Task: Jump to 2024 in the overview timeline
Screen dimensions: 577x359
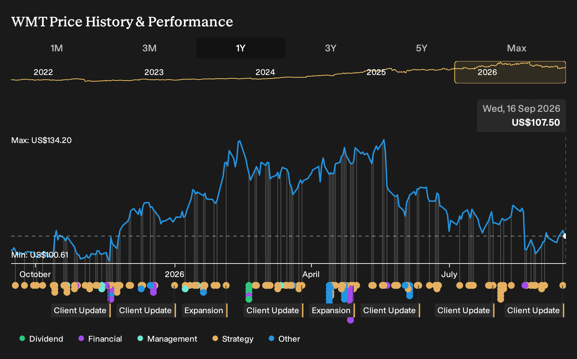Action: 265,72
